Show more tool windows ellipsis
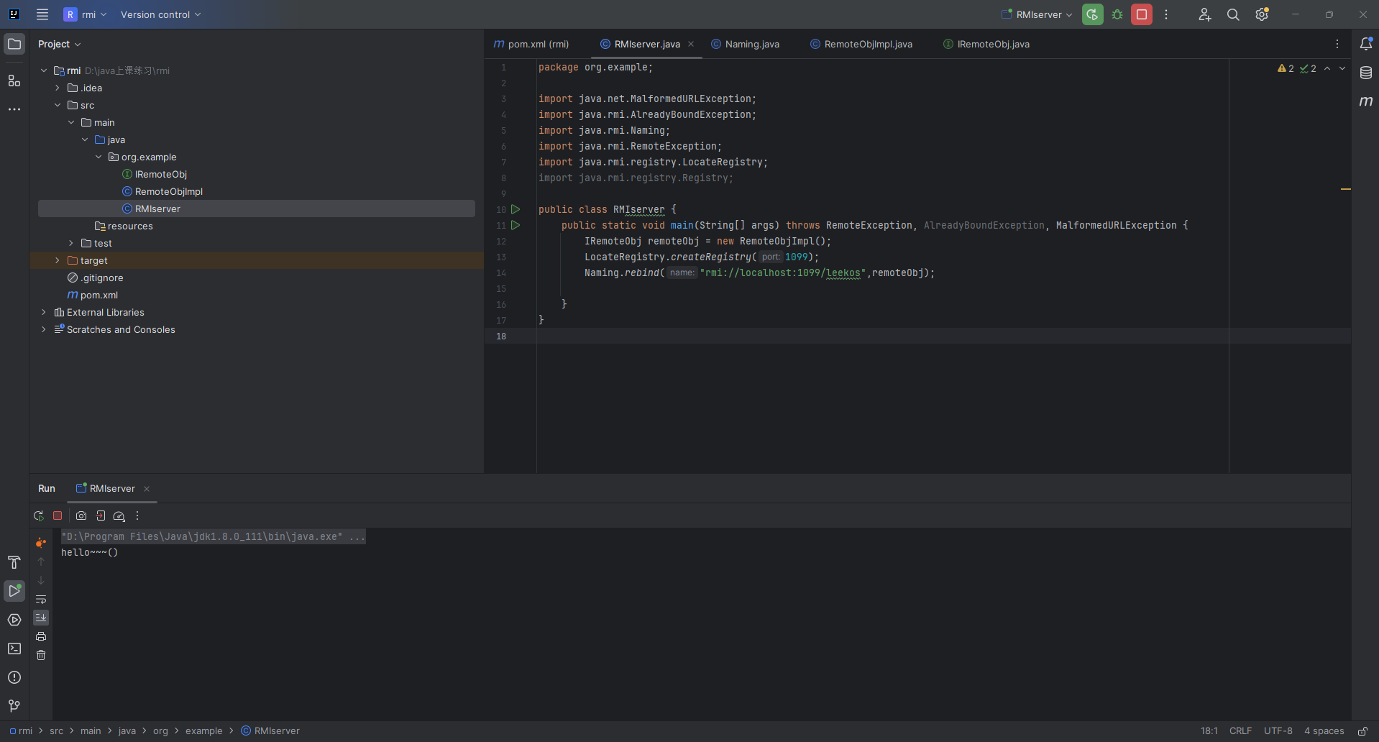The image size is (1379, 742). (14, 109)
